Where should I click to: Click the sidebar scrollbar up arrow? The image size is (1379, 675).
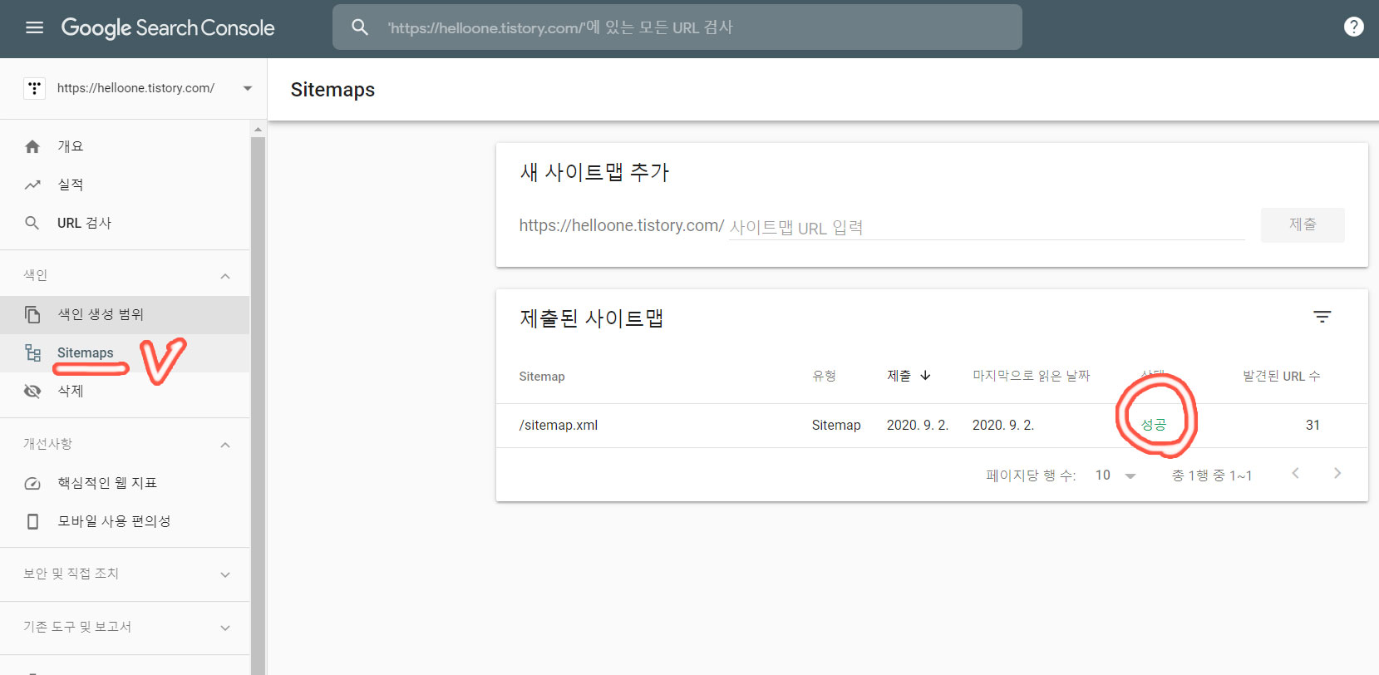coord(258,129)
